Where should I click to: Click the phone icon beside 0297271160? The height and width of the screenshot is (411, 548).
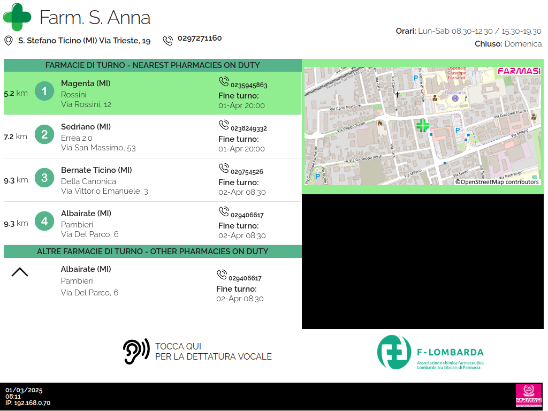point(168,40)
